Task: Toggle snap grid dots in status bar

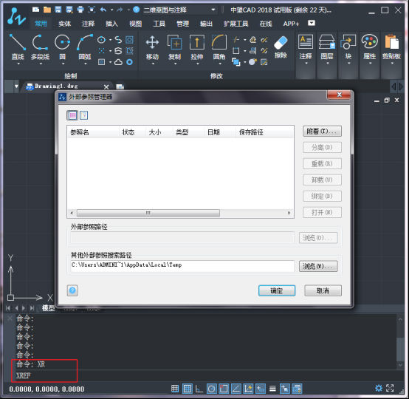Action: coord(175,389)
